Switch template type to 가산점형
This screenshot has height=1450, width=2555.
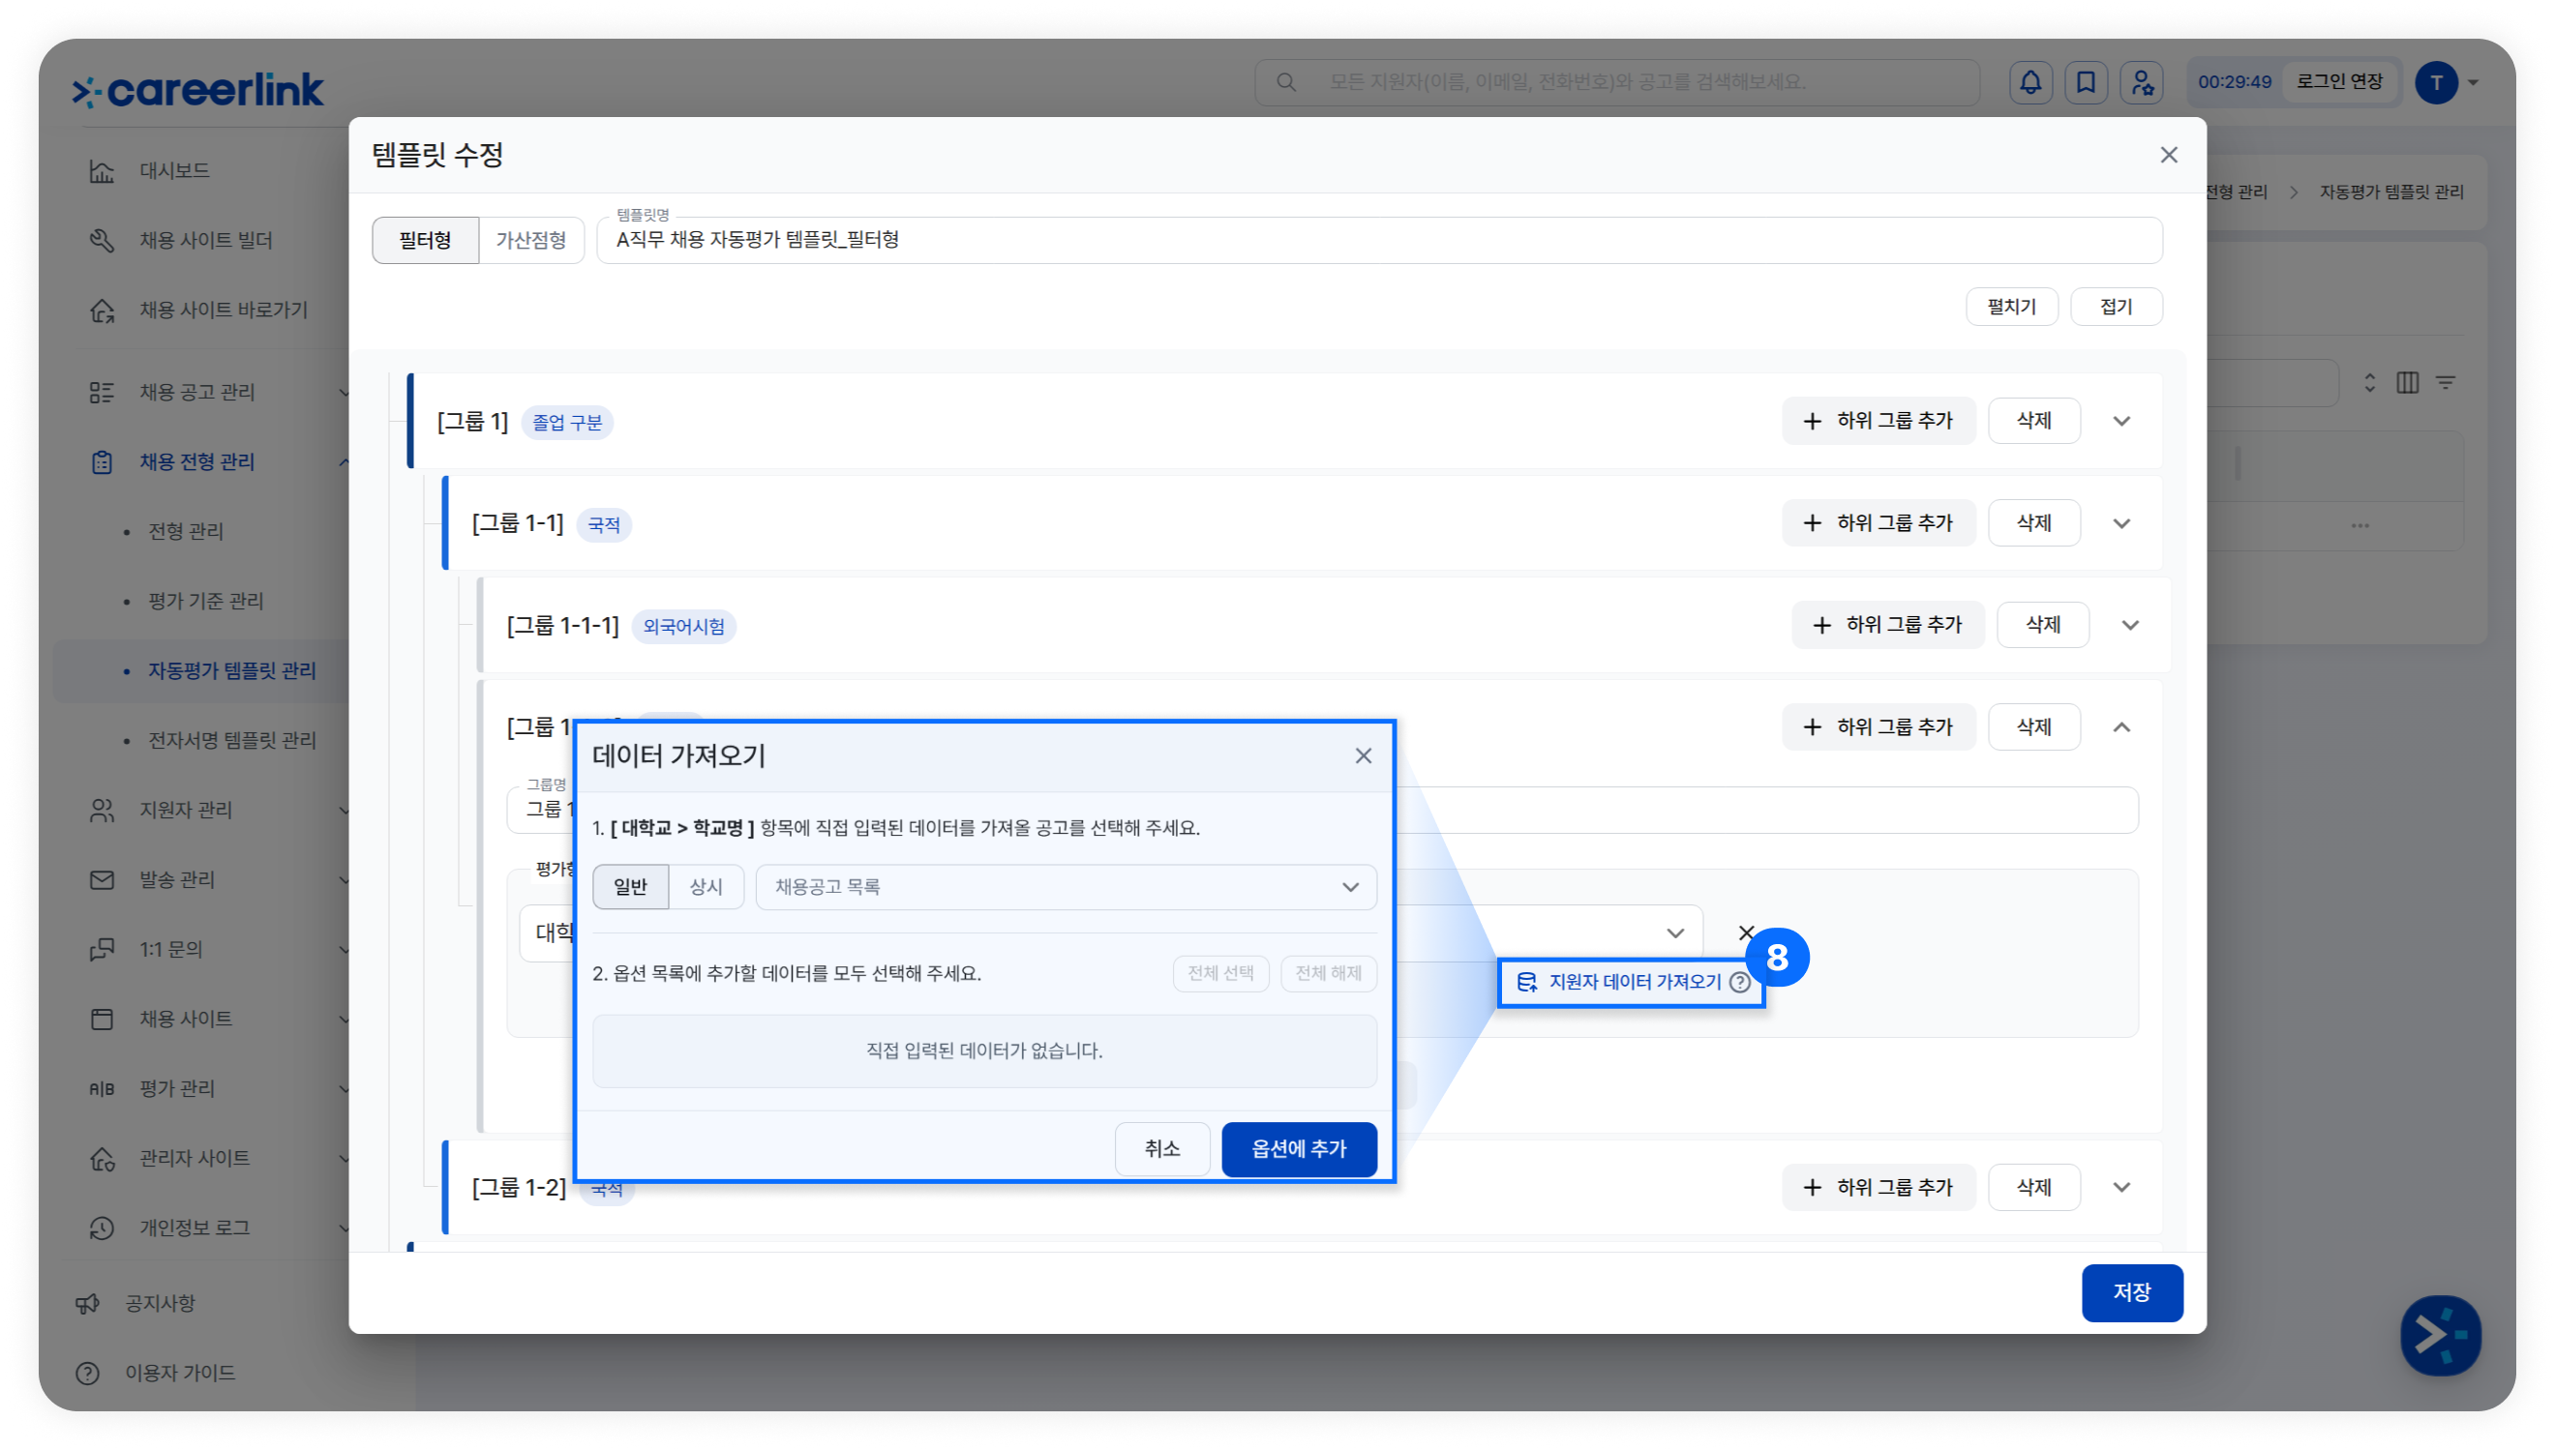[x=531, y=241]
